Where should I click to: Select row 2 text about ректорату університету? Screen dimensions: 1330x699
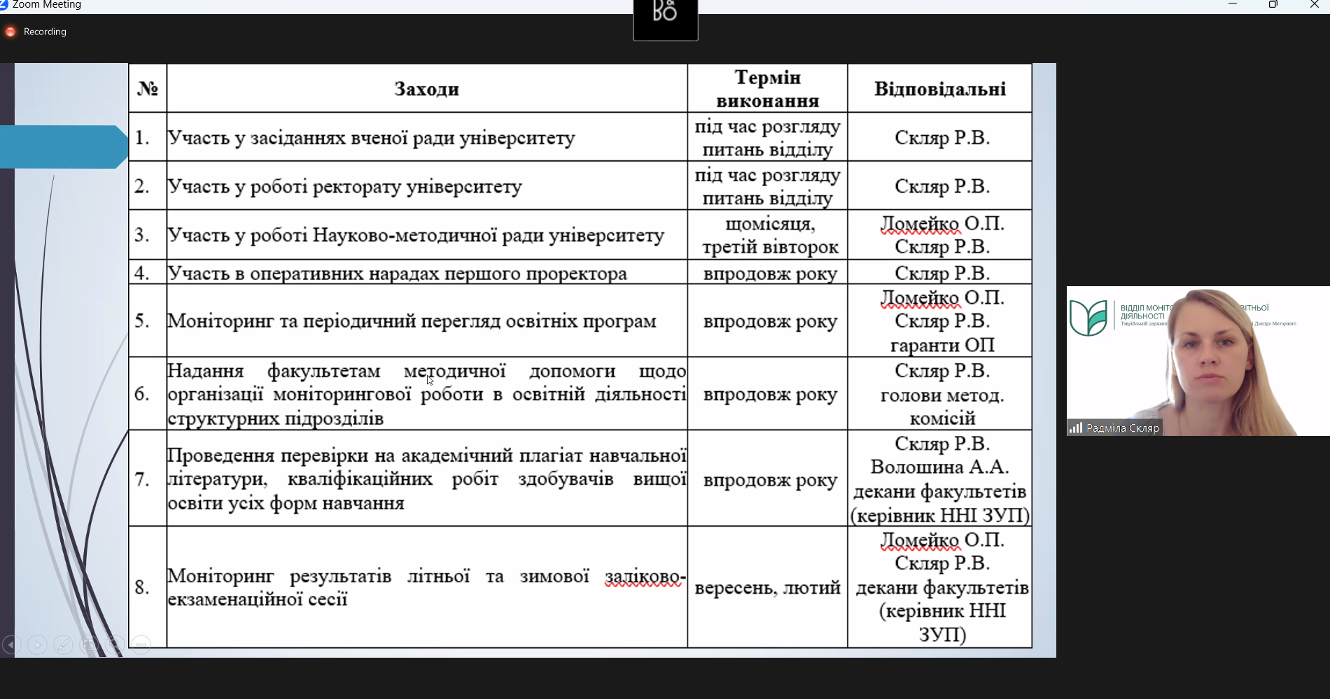[x=345, y=187]
